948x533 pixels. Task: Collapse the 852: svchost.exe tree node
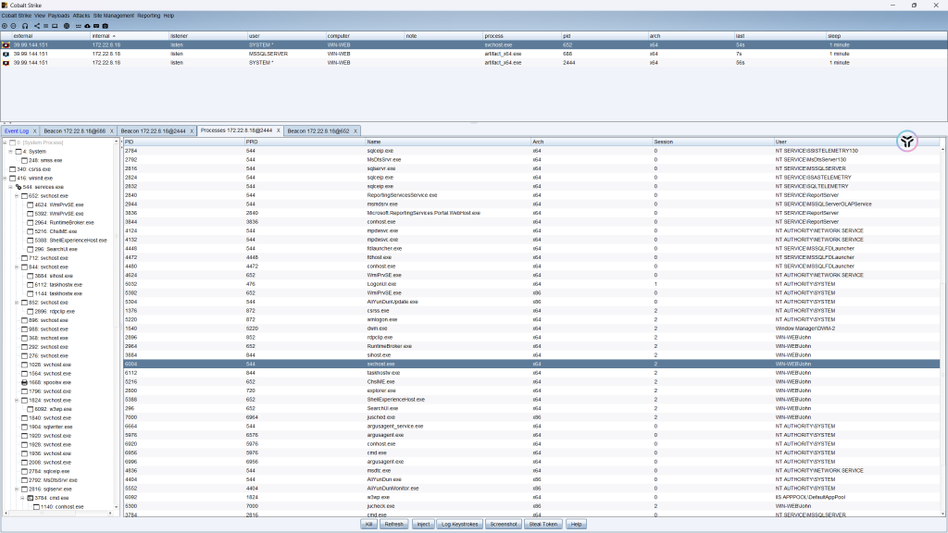[17, 303]
